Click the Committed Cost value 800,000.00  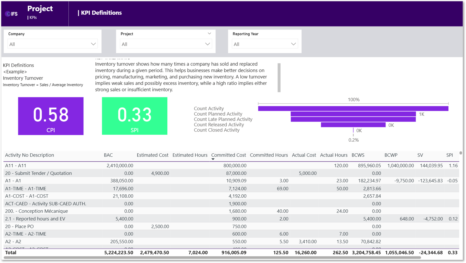point(235,166)
